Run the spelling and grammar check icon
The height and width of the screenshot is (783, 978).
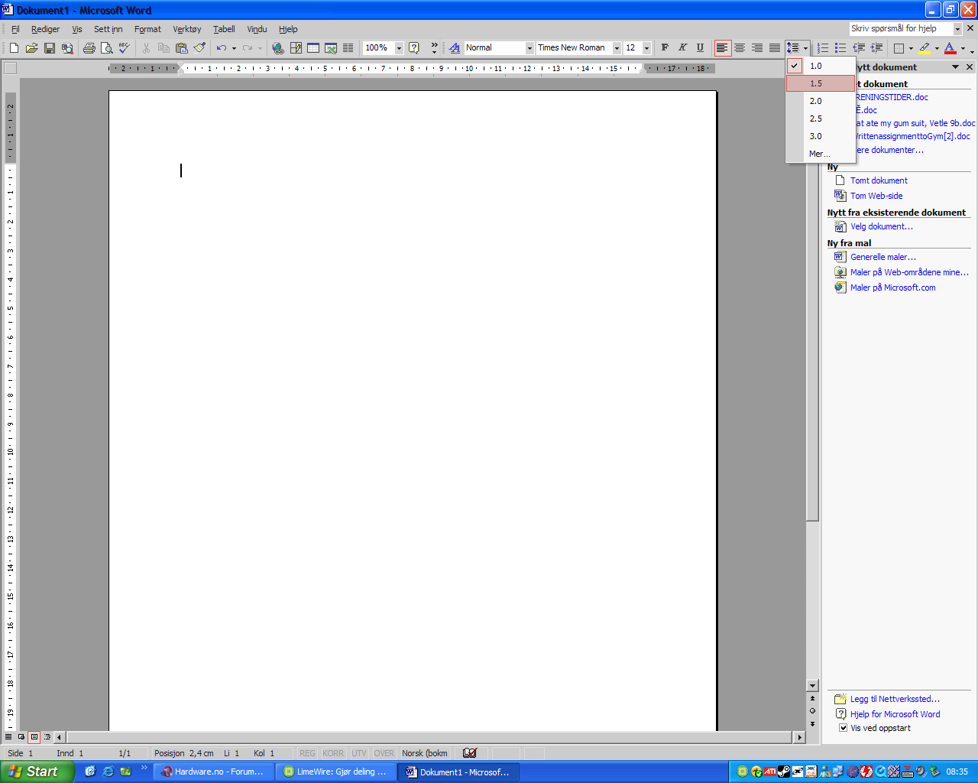point(124,48)
